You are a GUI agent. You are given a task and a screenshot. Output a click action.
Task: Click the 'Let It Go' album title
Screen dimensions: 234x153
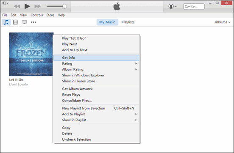point(16,80)
